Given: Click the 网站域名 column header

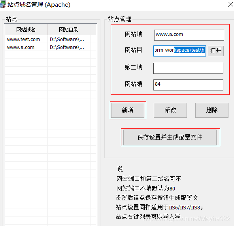Looking at the screenshot, I should (26, 30).
